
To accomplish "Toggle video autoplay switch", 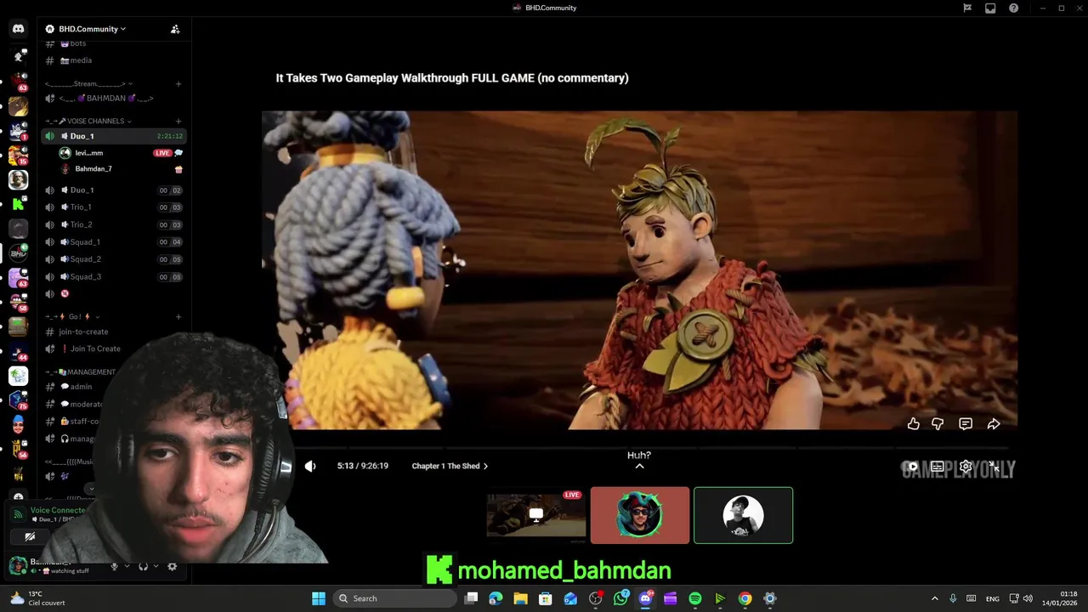I will coord(911,466).
